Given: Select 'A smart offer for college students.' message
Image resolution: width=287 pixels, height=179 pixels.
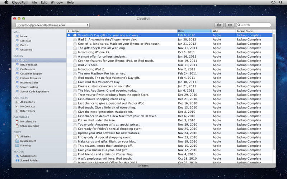Looking at the screenshot, I should 169,57.
